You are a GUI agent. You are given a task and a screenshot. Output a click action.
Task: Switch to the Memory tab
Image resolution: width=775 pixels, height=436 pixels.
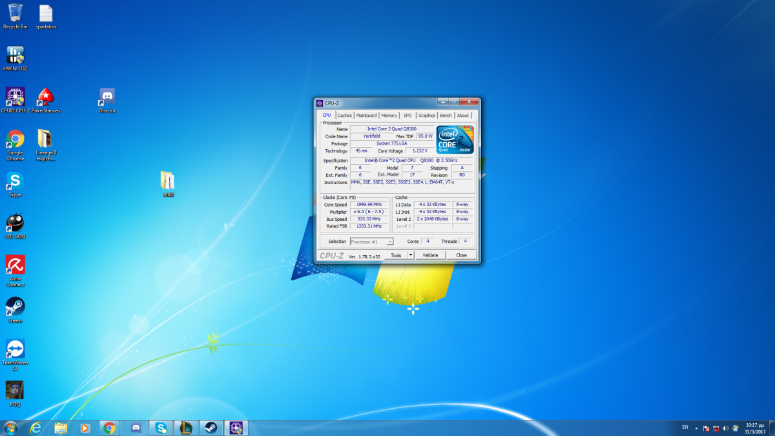coord(389,116)
